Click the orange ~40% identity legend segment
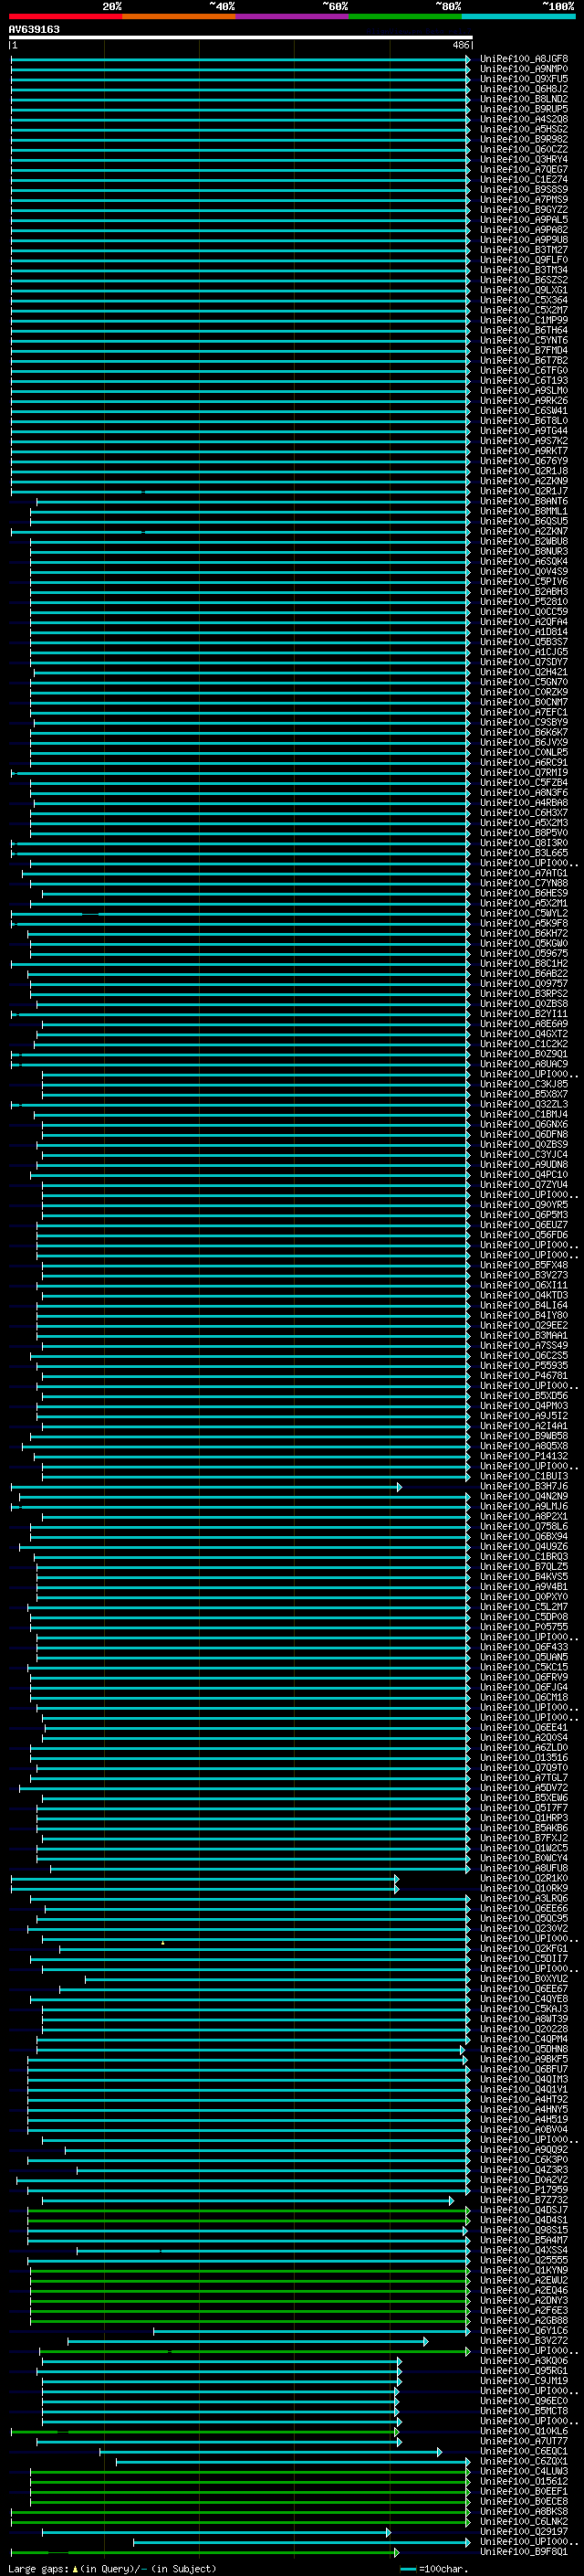This screenshot has width=584, height=2576. pyautogui.click(x=179, y=16)
